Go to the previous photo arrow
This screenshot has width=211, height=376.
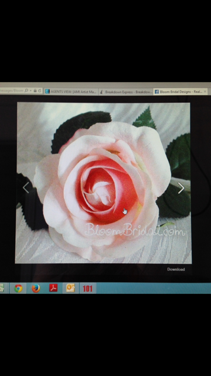click(x=26, y=187)
